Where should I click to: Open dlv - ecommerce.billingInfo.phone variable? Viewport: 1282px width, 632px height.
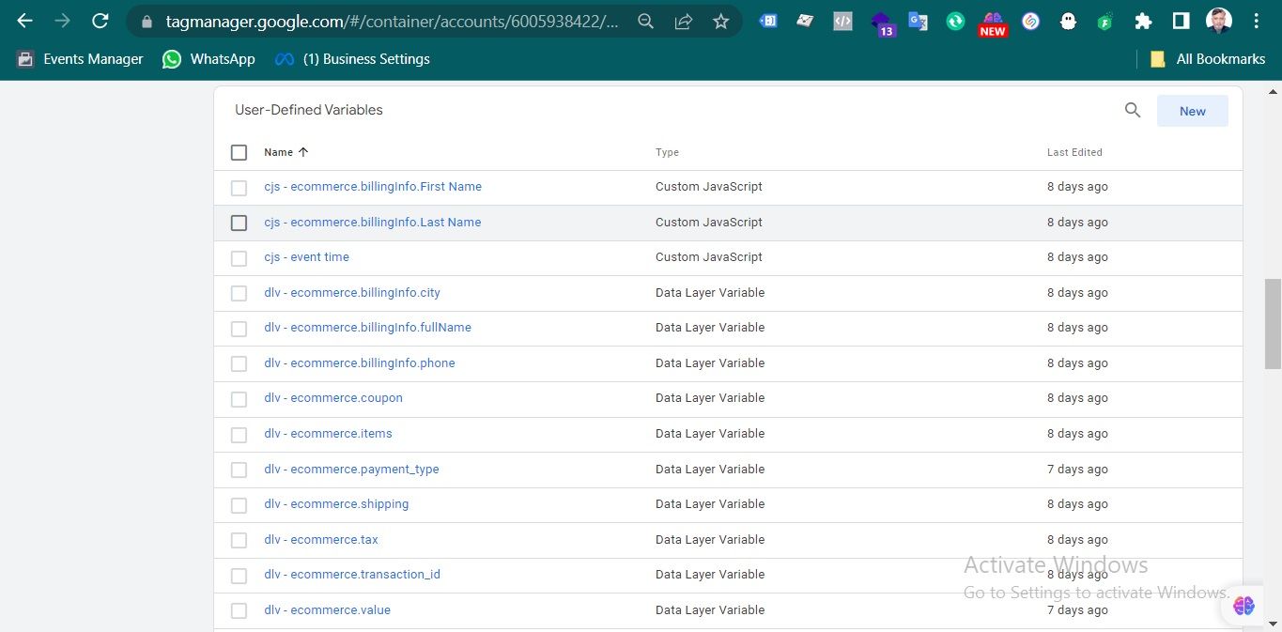click(360, 363)
